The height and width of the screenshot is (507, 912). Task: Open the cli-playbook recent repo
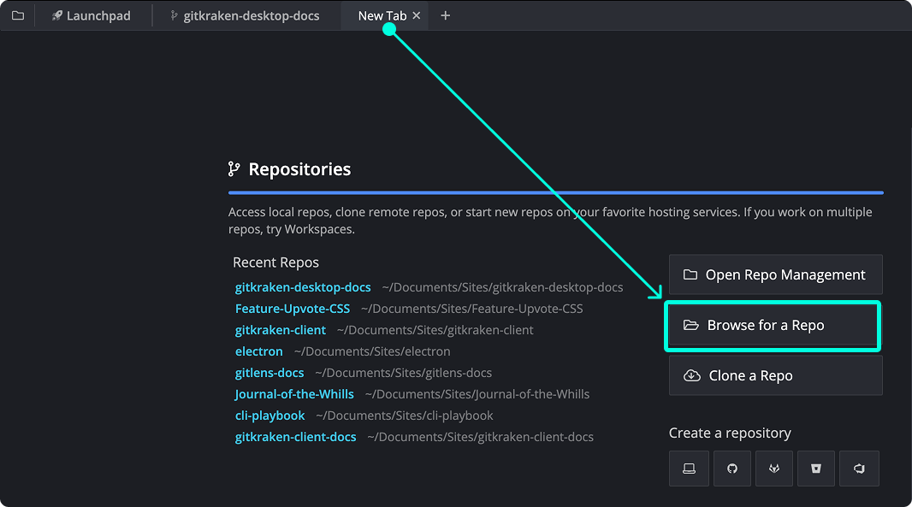click(x=270, y=416)
